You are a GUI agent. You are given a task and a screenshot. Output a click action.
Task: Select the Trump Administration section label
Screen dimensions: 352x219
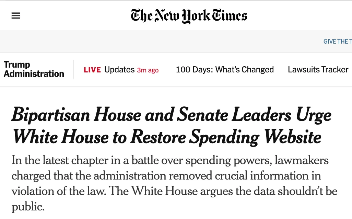coord(34,69)
